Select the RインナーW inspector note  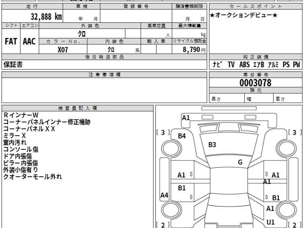[x=21, y=115]
